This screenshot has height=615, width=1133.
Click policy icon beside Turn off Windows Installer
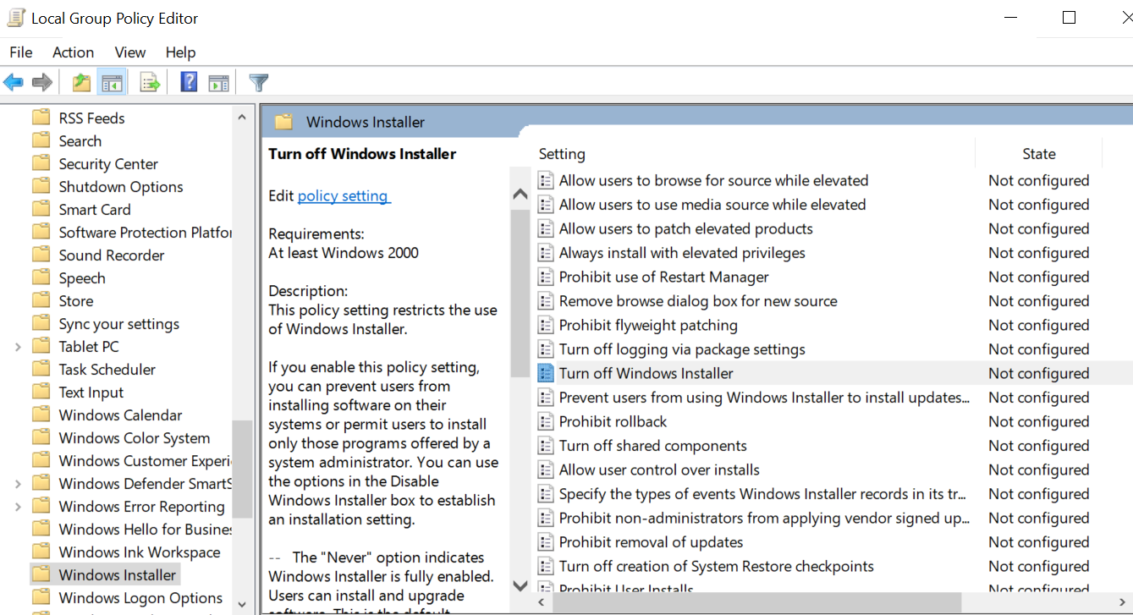coord(546,373)
